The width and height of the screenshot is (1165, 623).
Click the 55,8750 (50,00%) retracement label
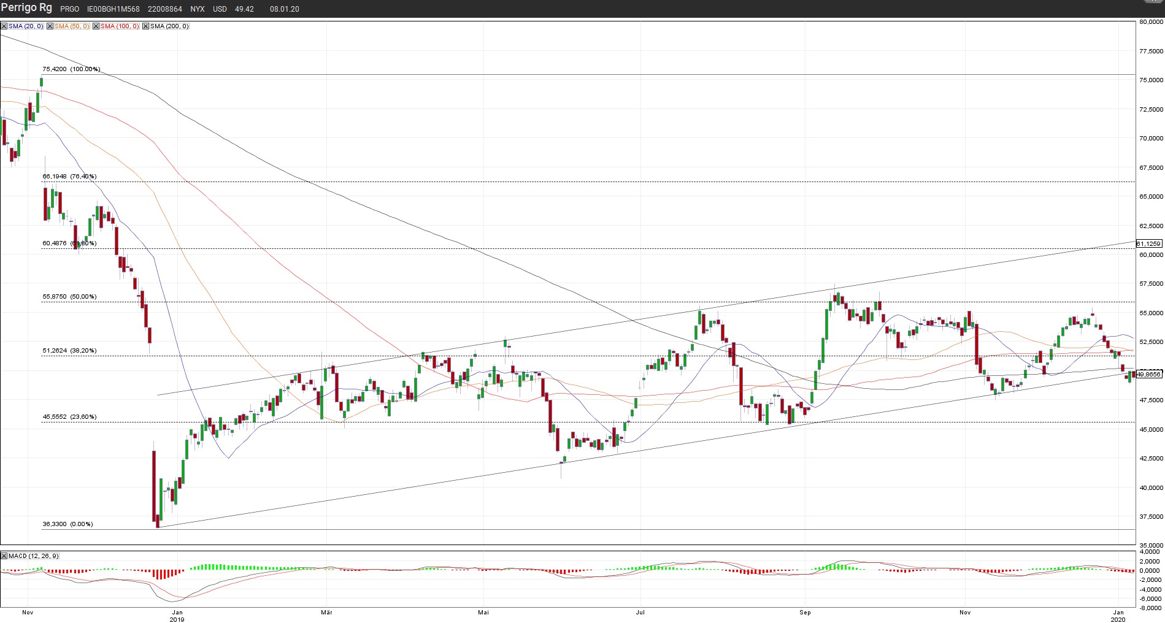point(69,297)
